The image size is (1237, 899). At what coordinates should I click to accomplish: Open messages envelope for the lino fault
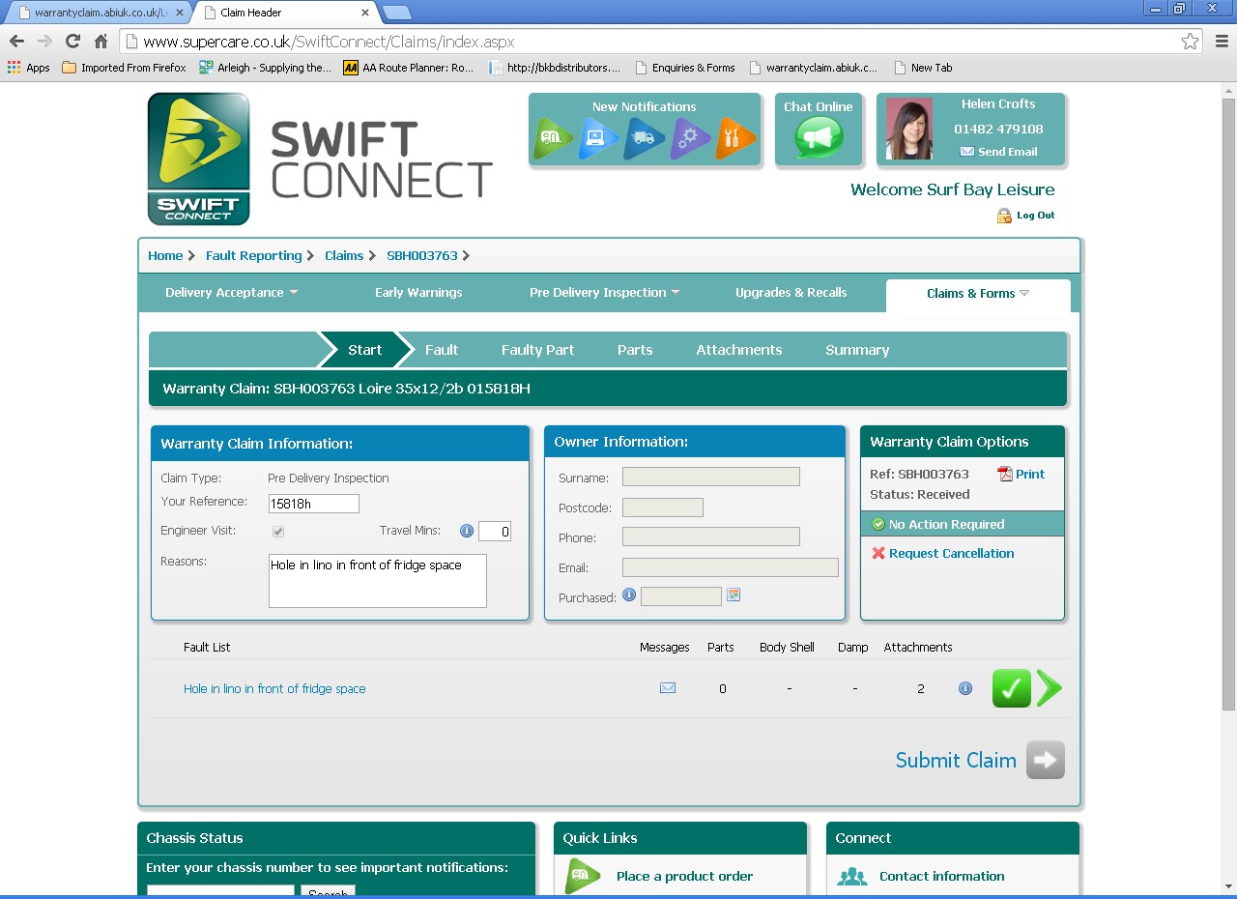(668, 688)
